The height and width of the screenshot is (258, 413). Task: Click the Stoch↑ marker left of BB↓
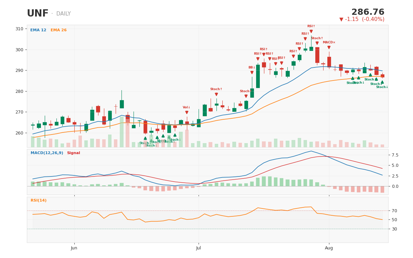pos(246,96)
